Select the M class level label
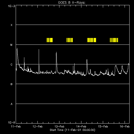134x134 pixels. 11,45
